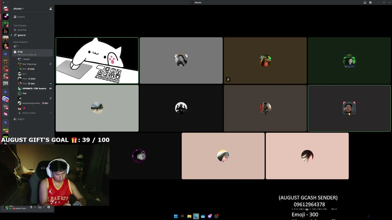Image resolution: width=392 pixels, height=220 pixels.
Task: Open the VH server icon
Action: coord(6,106)
